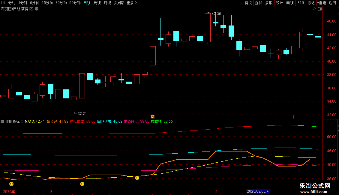Select the 1分钟 period
This screenshot has width=339, height=195.
(23, 3)
